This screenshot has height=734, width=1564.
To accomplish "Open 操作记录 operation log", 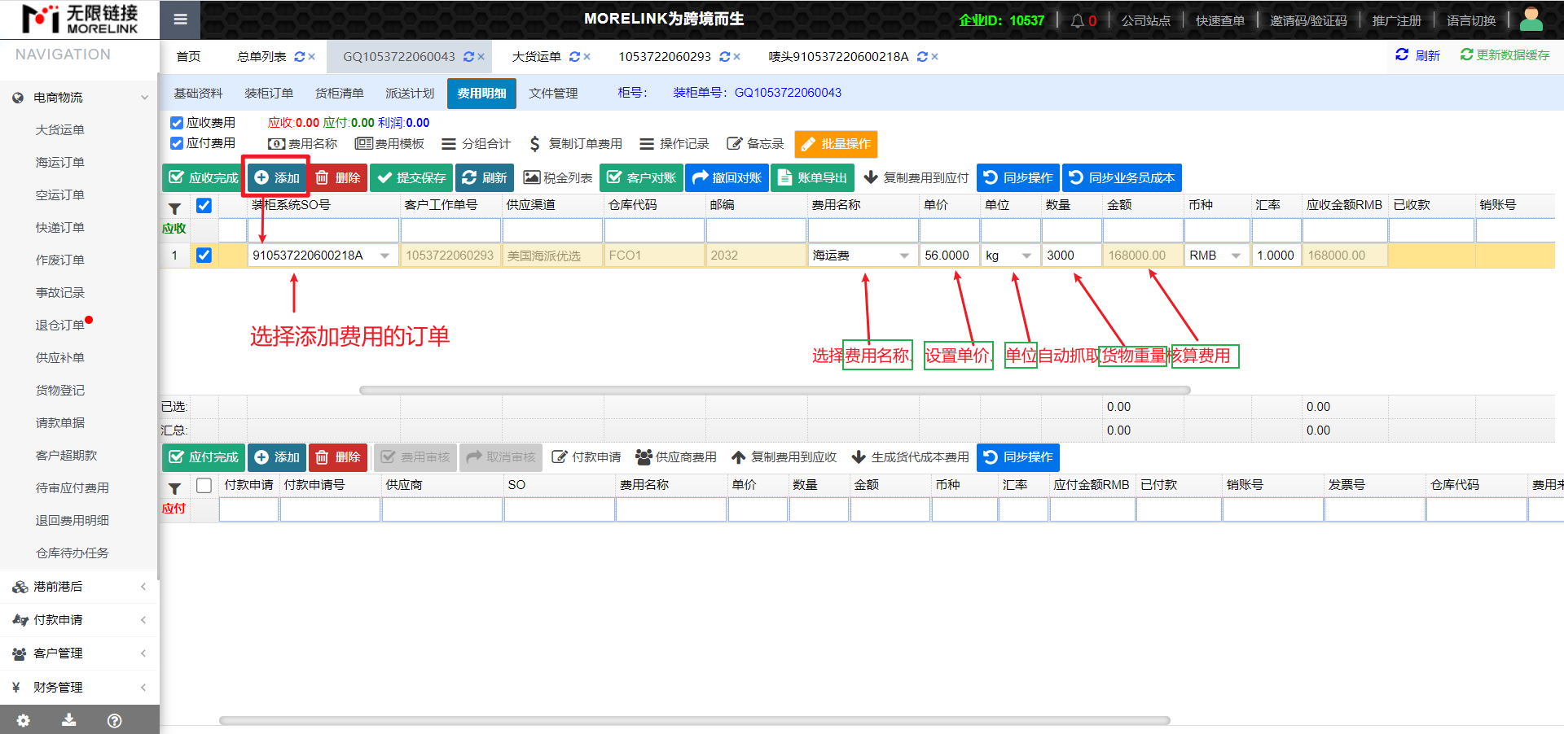I will (x=674, y=144).
